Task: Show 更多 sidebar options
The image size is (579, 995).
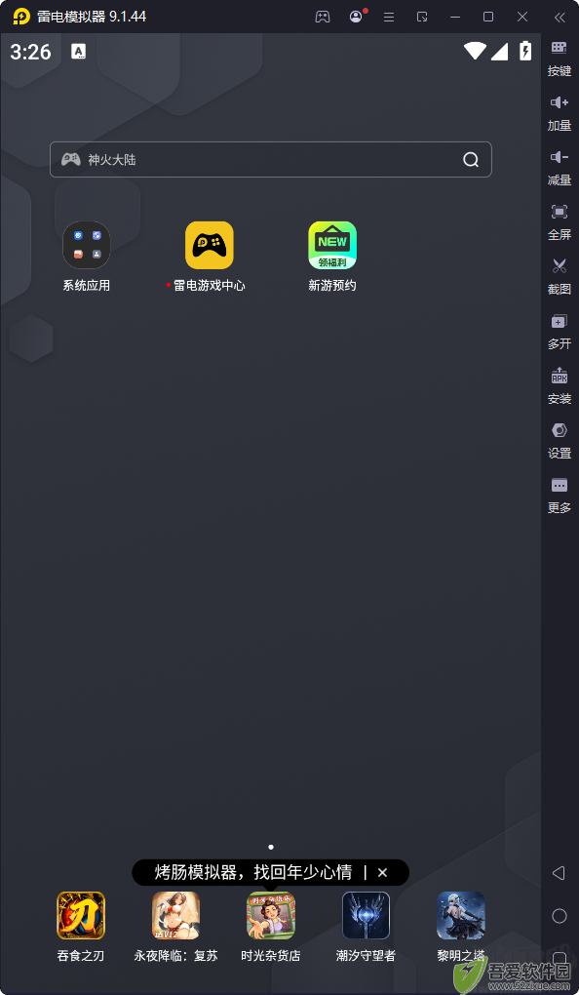Action: 559,495
